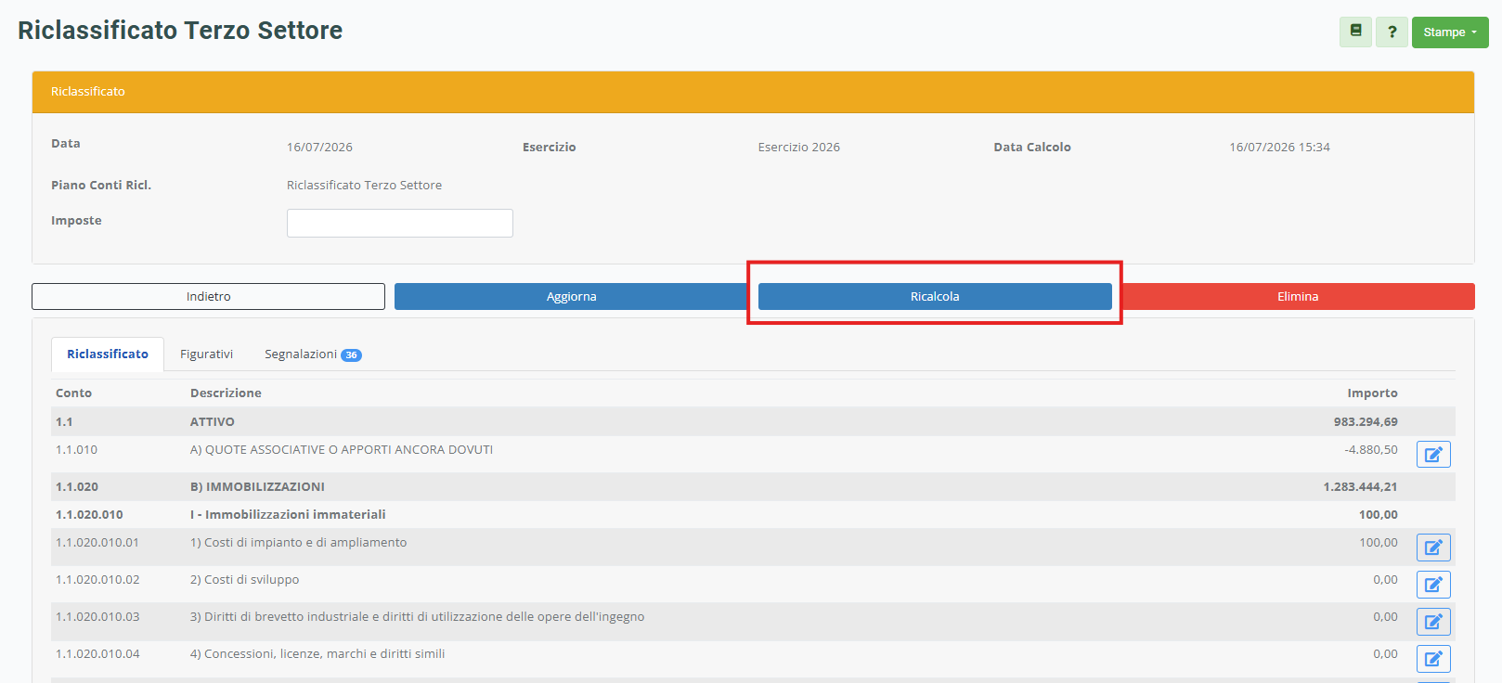Go back with the Indietro button

(208, 296)
